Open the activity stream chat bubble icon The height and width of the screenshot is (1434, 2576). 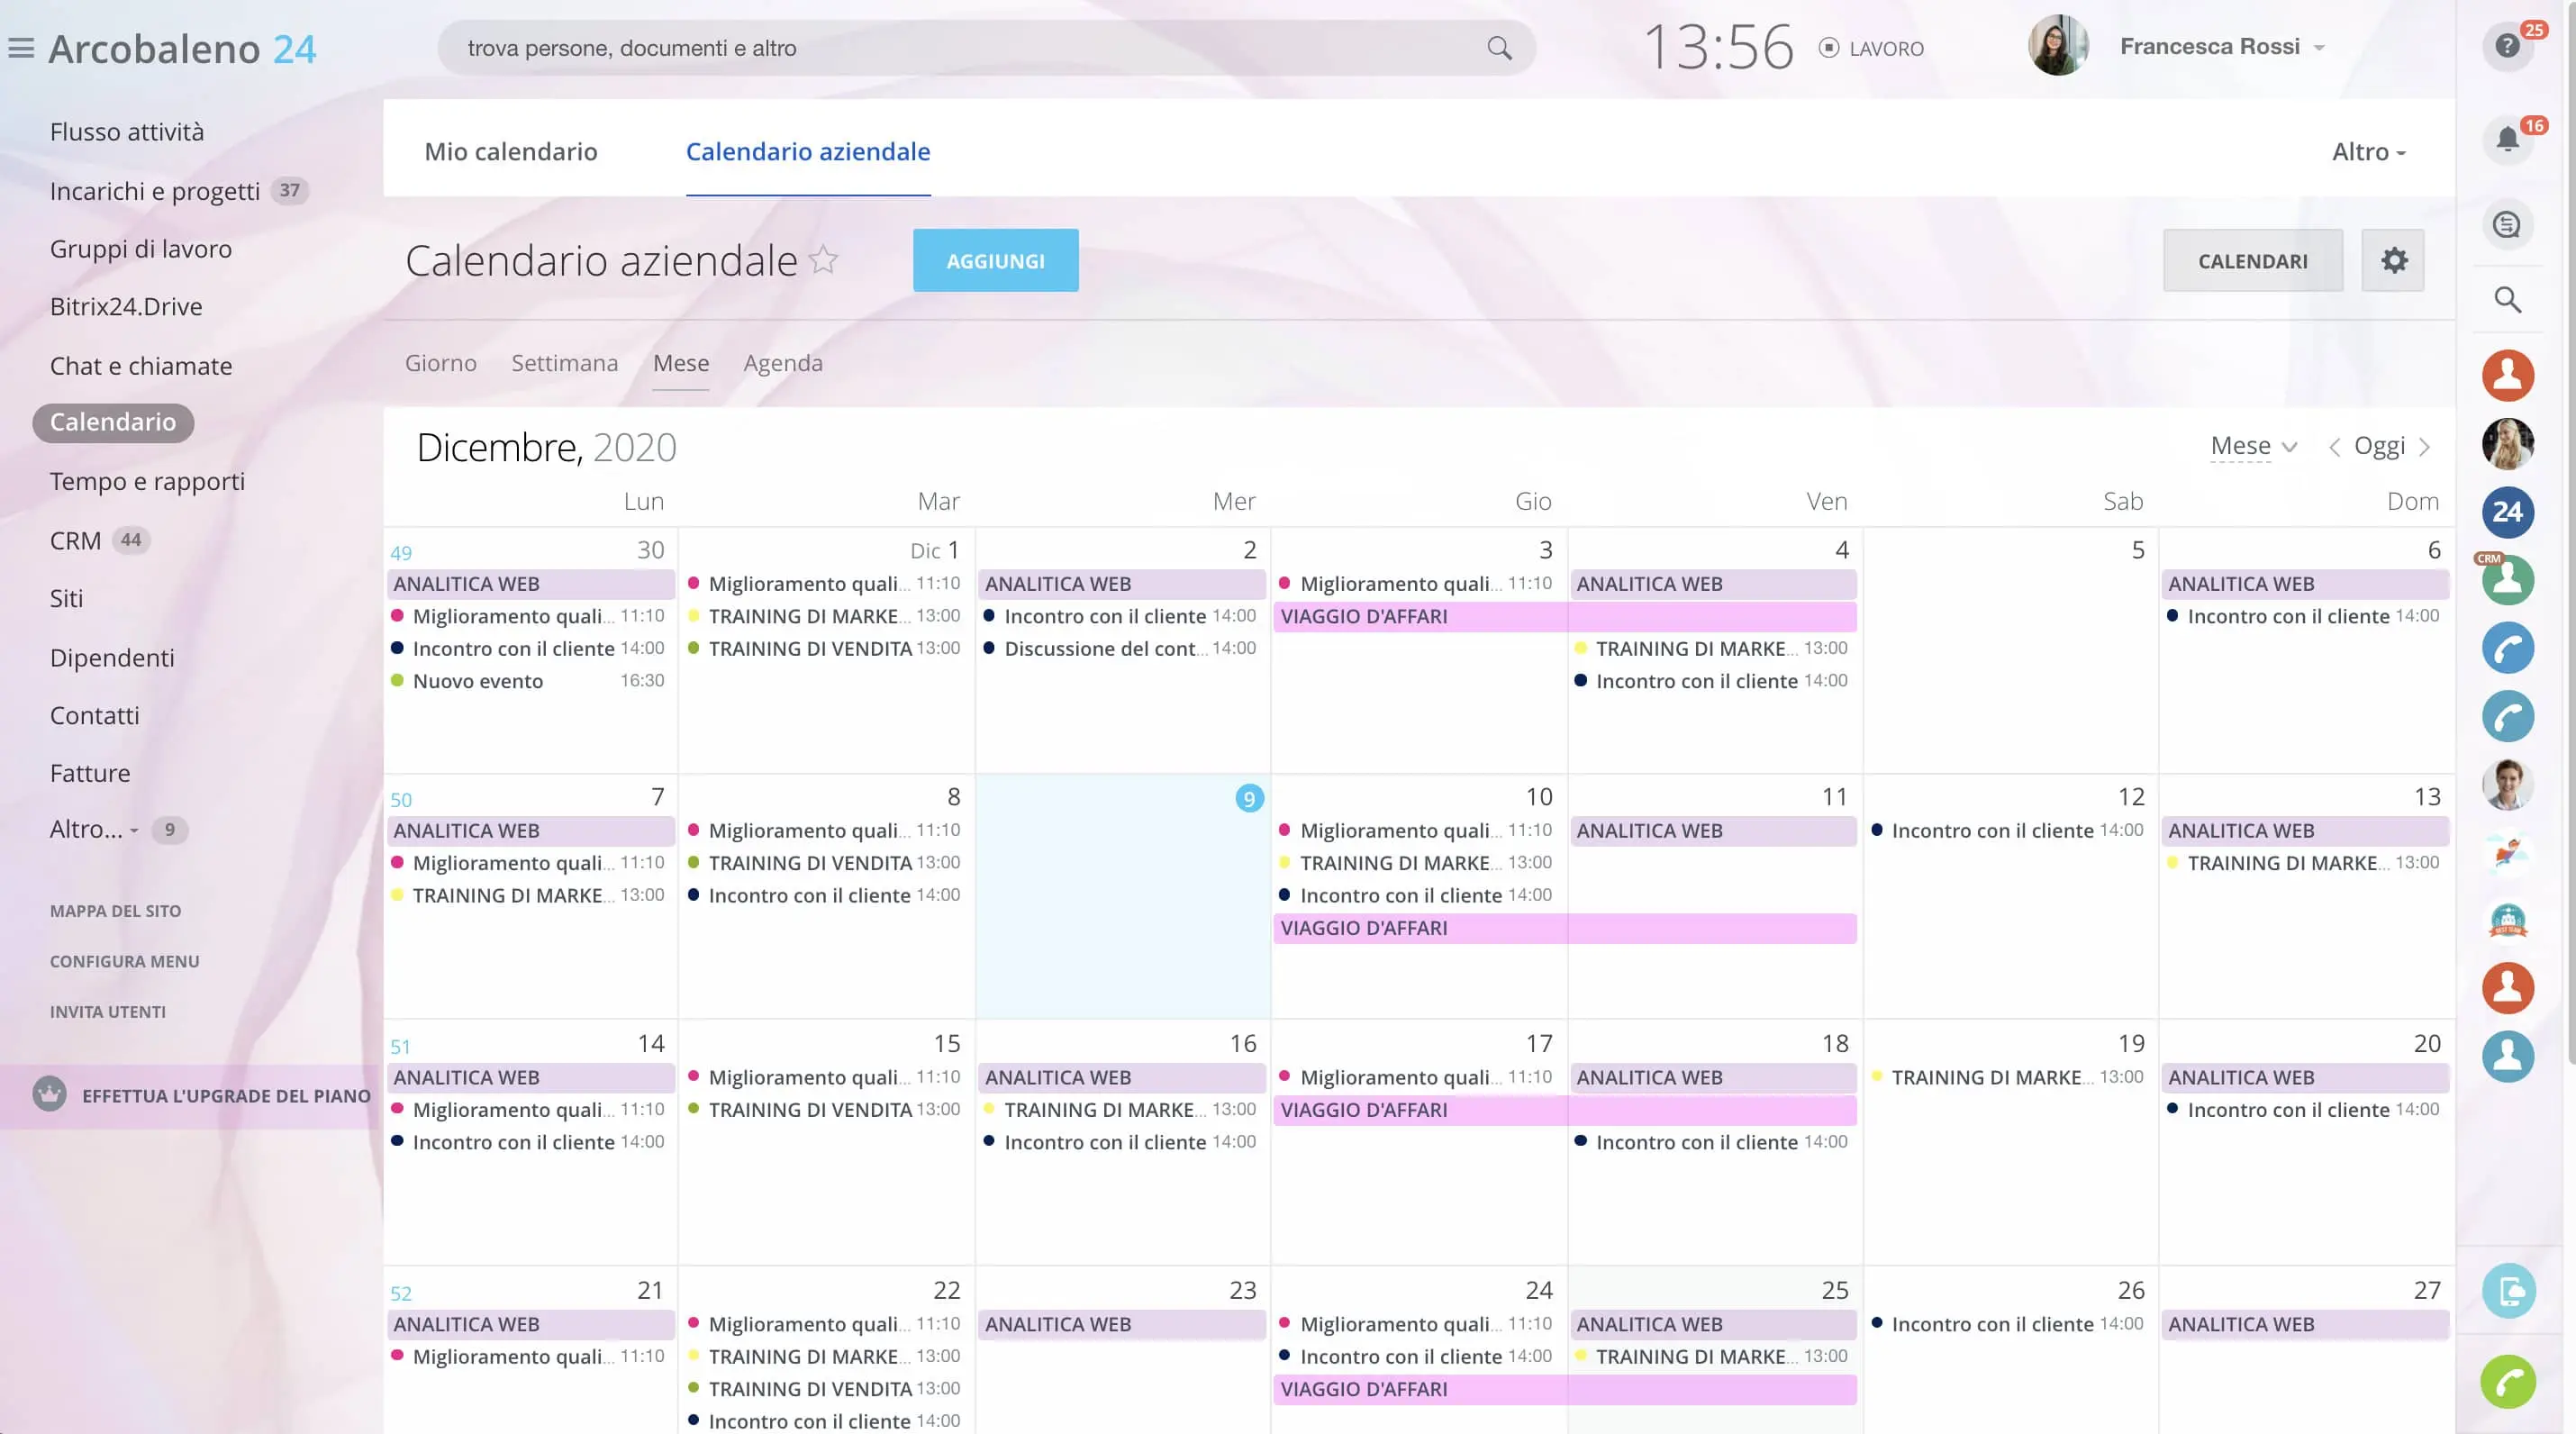tap(2507, 225)
